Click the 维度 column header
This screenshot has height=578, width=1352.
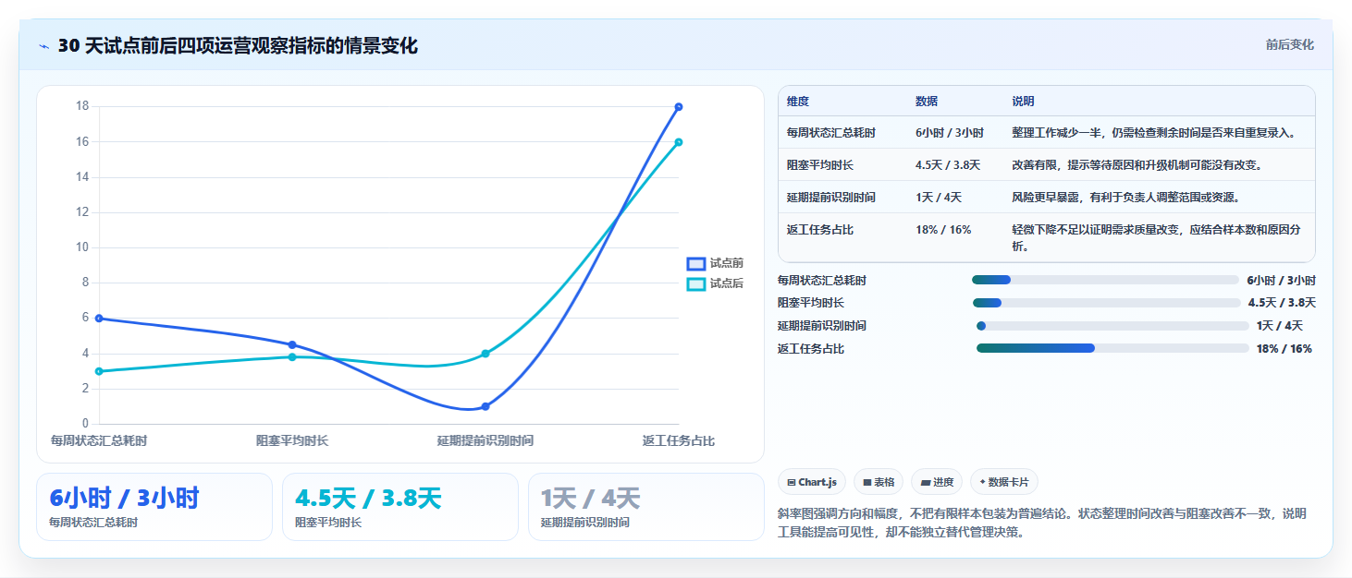point(797,102)
